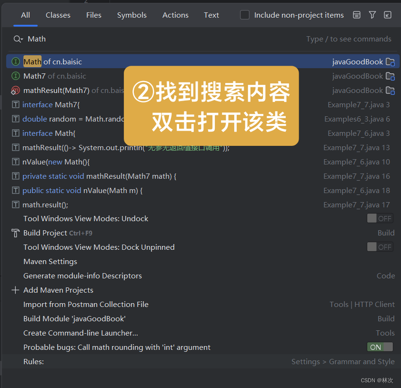This screenshot has width=401, height=388.
Task: Click text icon beside 'public static void'
Action: [x=16, y=190]
